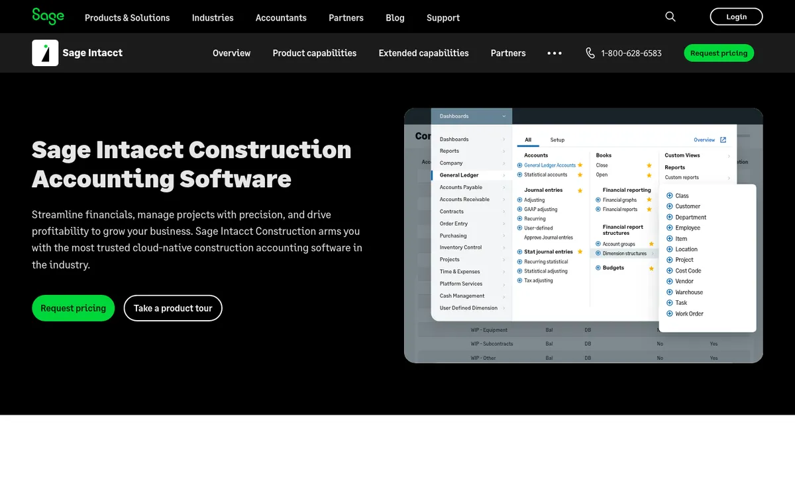
Task: Open the Industries menu
Action: 213,18
